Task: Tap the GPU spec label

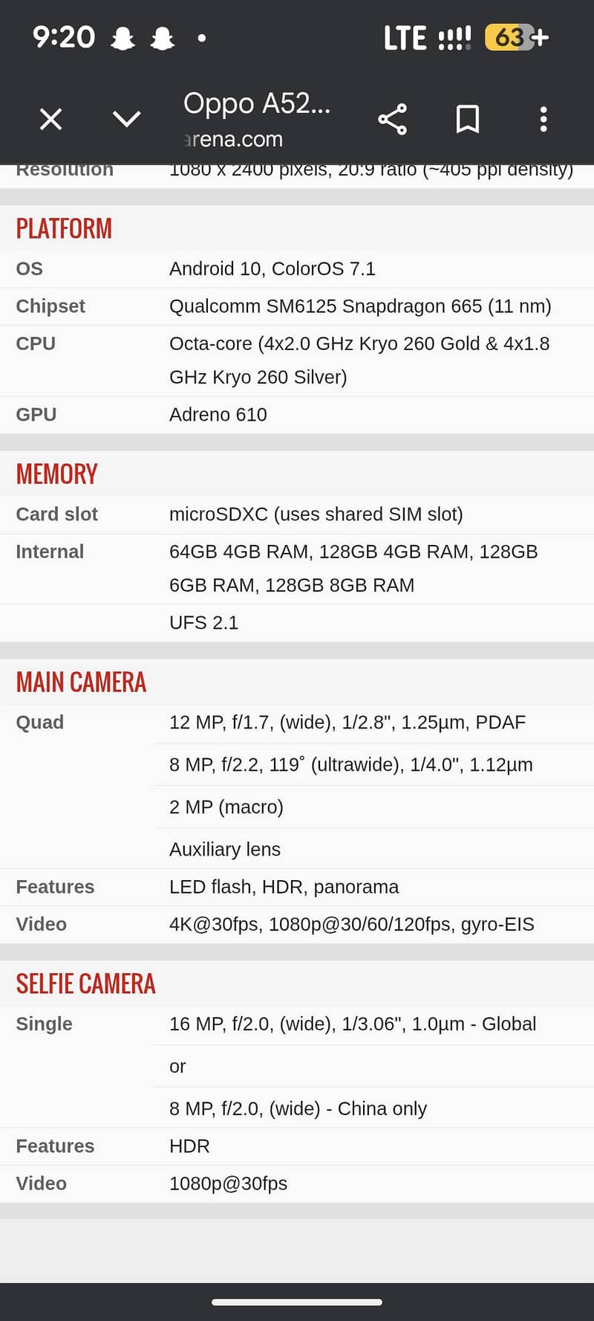Action: click(x=36, y=415)
